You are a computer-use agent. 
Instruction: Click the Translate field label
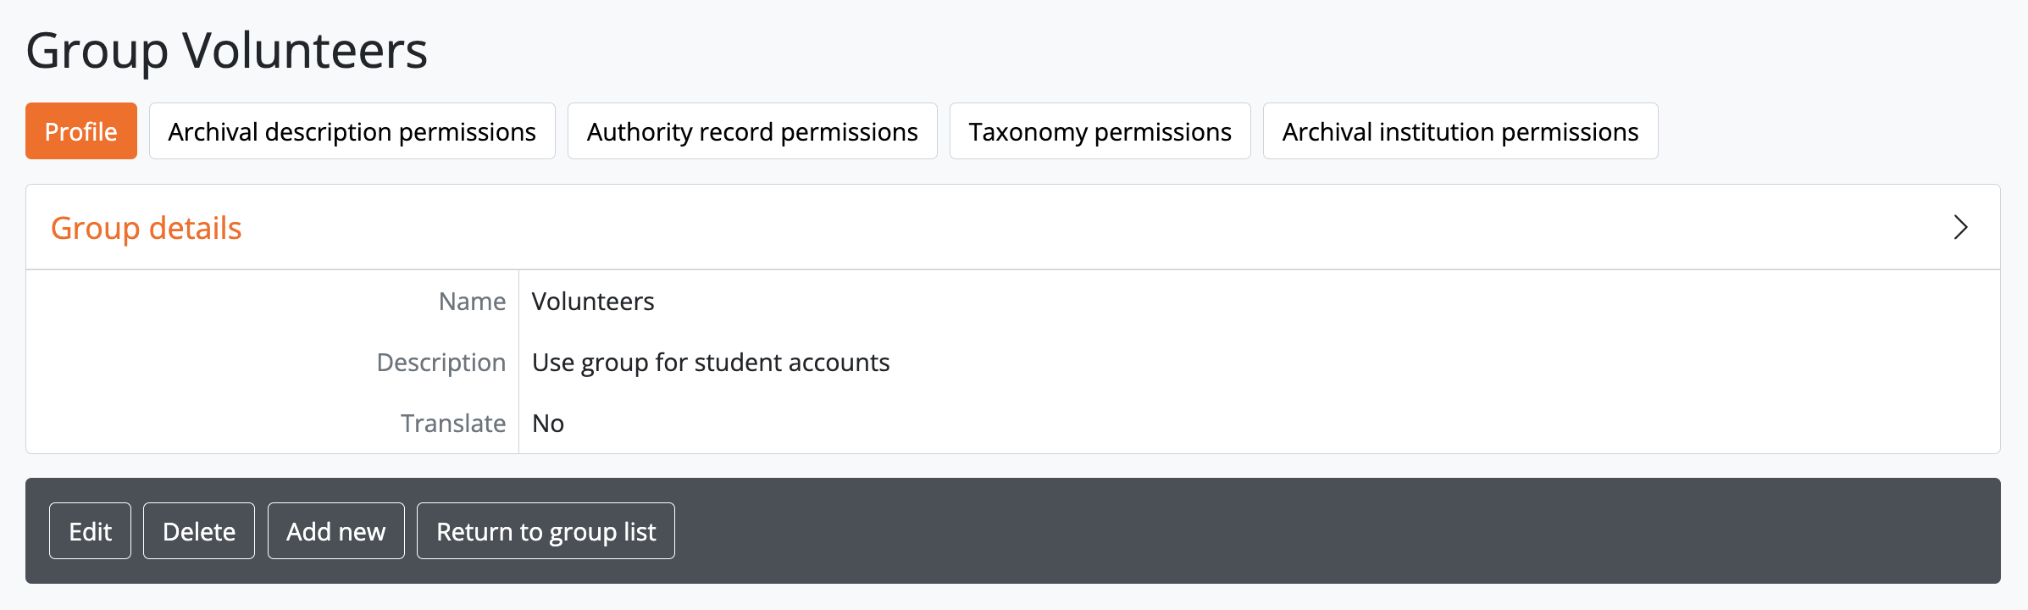click(x=453, y=424)
